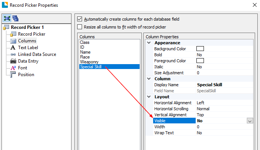Pick the Foreground Color swatch
Screen dimensions: 260x150
click(x=200, y=61)
